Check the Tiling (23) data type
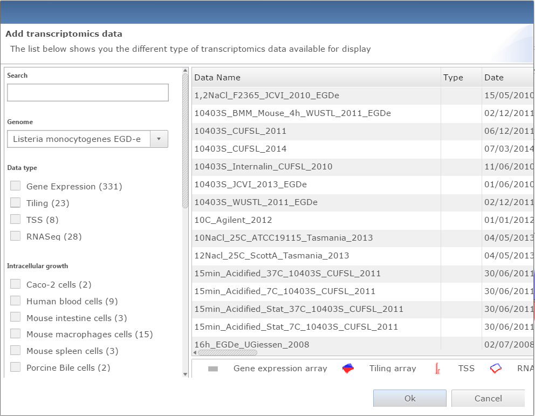535x416 pixels. tap(16, 203)
